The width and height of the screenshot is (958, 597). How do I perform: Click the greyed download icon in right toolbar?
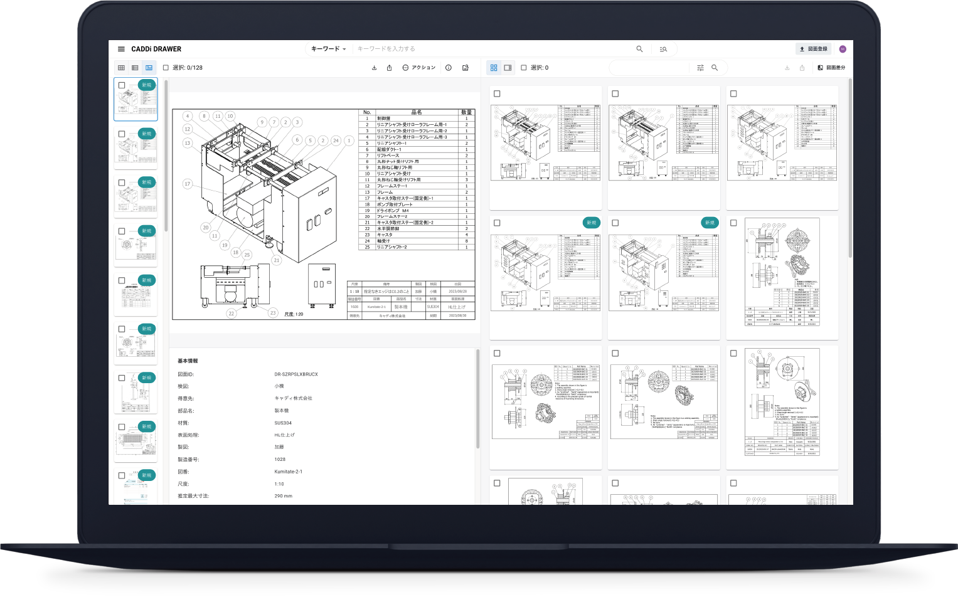[787, 68]
